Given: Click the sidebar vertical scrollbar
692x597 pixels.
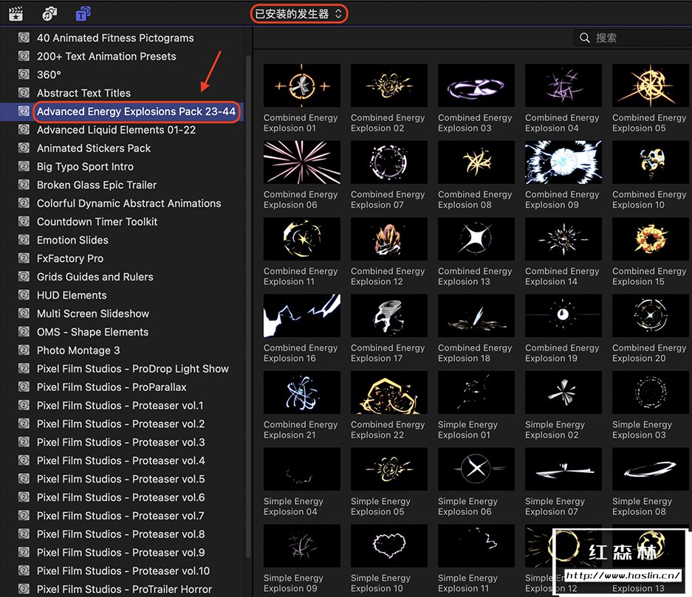Looking at the screenshot, I should coord(248,306).
